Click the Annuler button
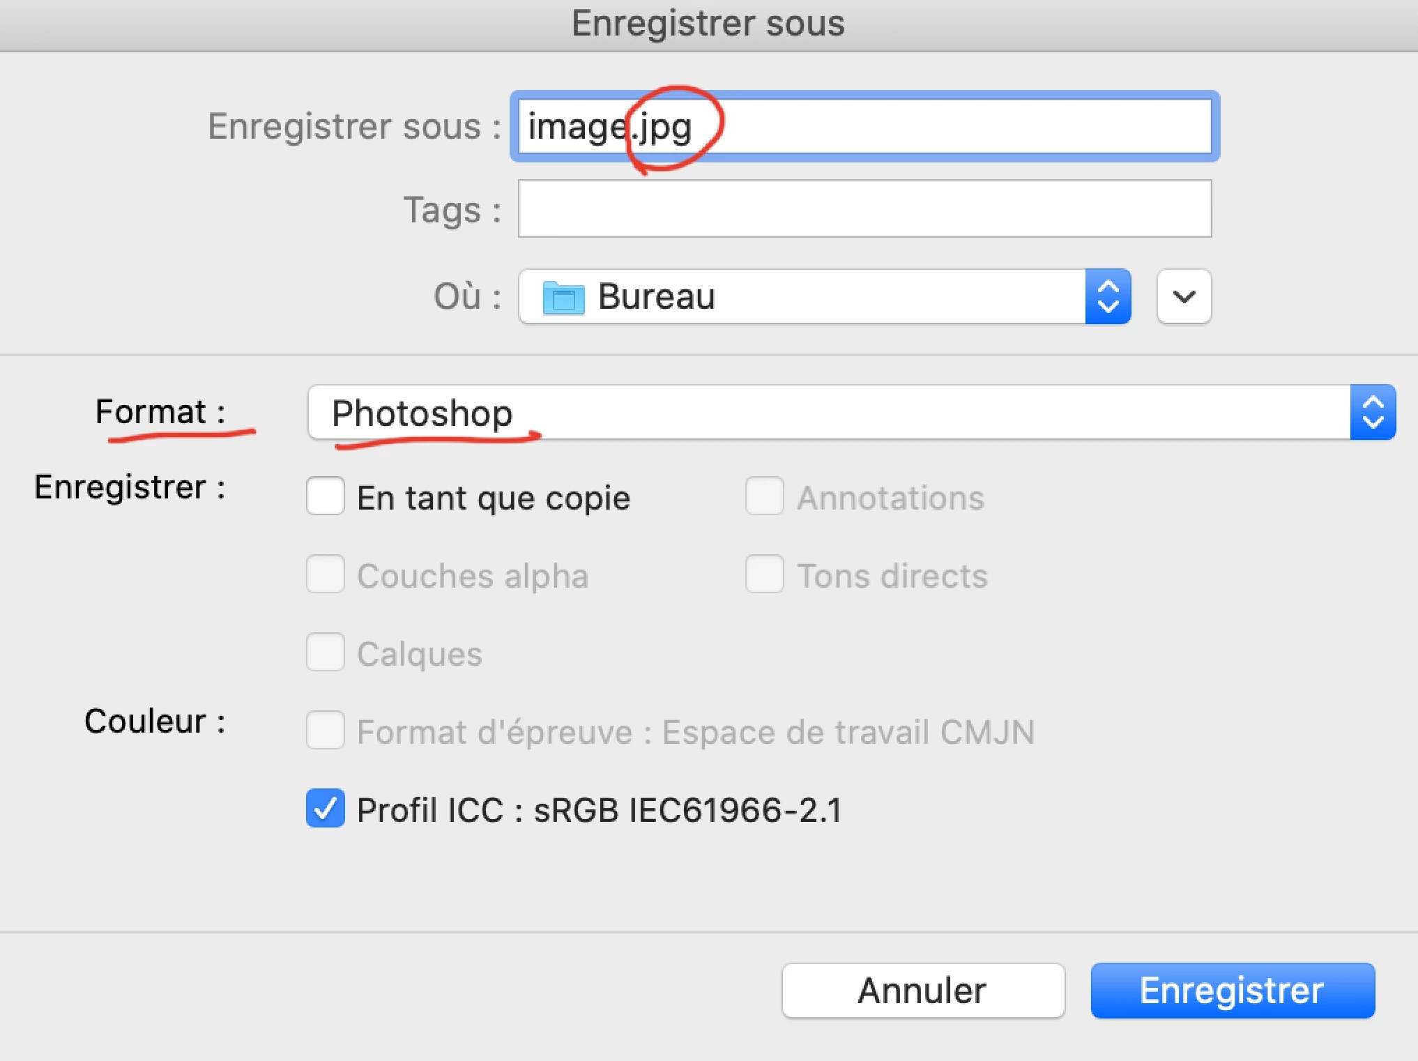Viewport: 1418px width, 1061px height. point(923,991)
